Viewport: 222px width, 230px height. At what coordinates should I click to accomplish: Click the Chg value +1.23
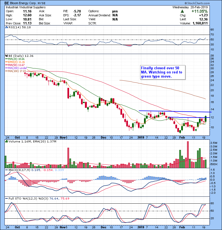pos(203,15)
